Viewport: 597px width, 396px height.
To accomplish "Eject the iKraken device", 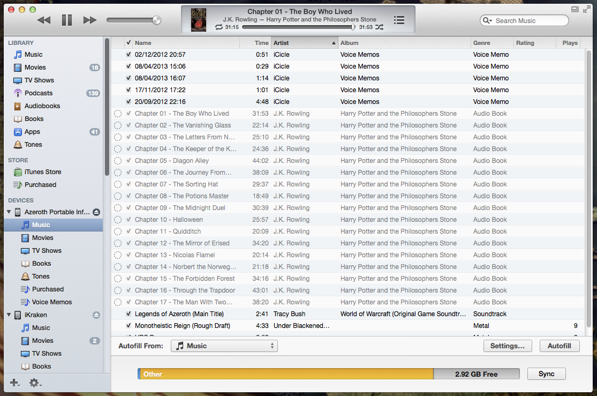I will tap(96, 315).
